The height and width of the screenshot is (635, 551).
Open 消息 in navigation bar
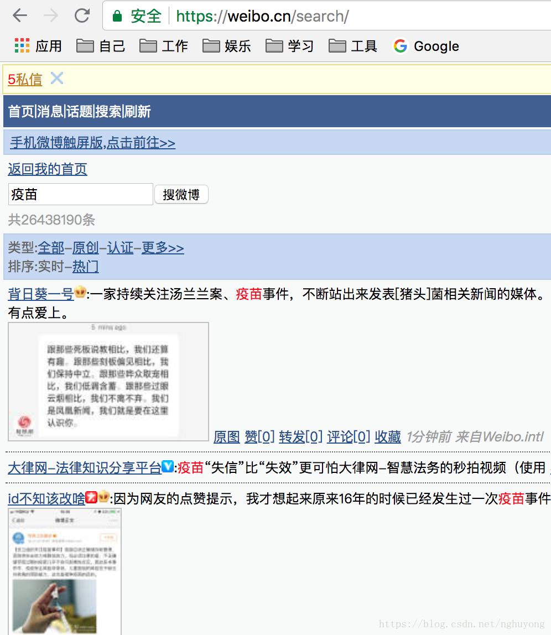50,111
